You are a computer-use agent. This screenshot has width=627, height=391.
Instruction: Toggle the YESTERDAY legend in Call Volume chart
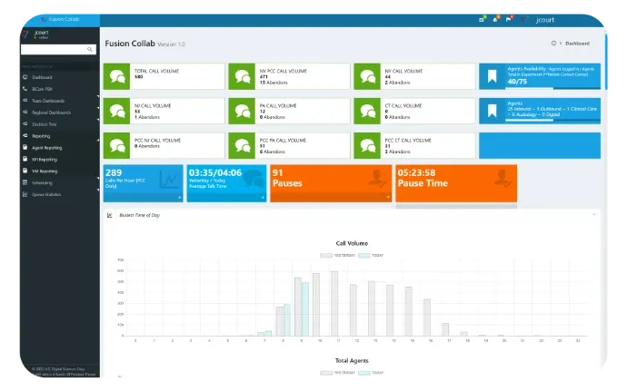click(337, 255)
